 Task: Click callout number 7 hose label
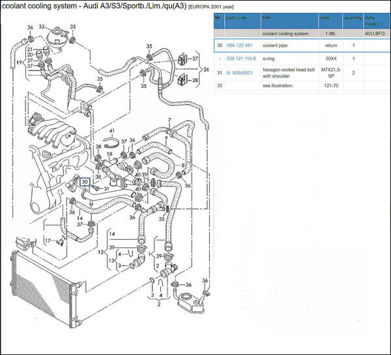[168, 121]
